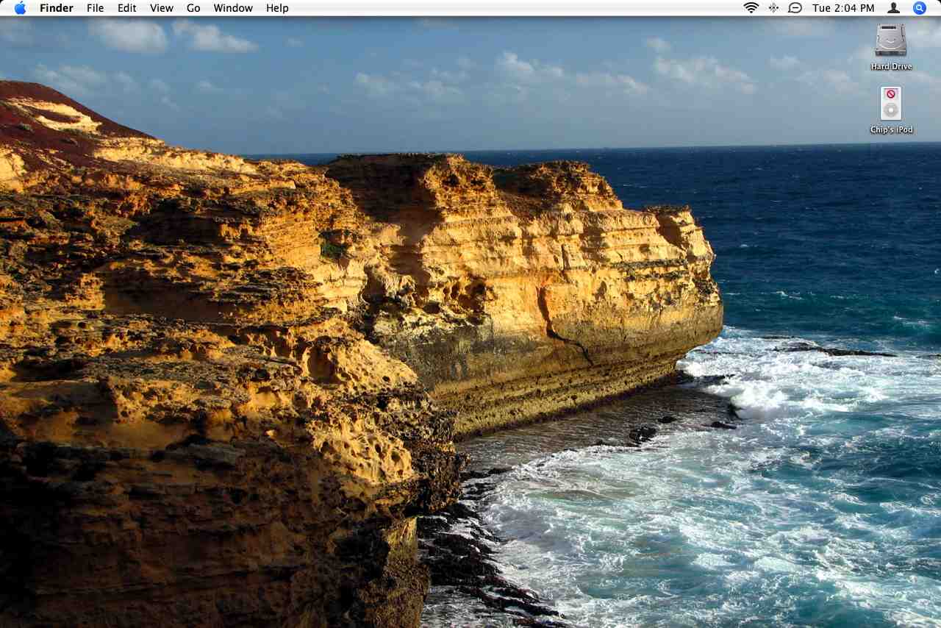Click the Tue 2:04 PM clock
Viewport: 941px width, 628px height.
(x=843, y=8)
